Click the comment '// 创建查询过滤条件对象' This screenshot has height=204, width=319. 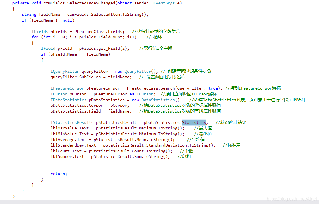186,71
